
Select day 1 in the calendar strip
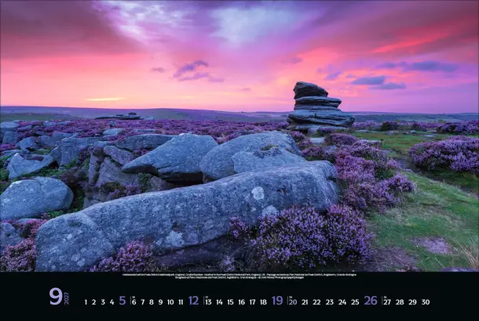pyautogui.click(x=86, y=301)
